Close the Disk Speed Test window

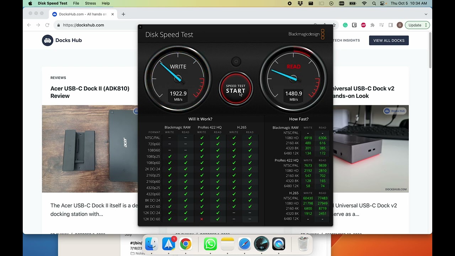[x=140, y=27]
